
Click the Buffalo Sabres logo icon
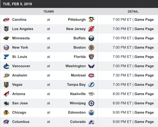(x=91, y=38)
